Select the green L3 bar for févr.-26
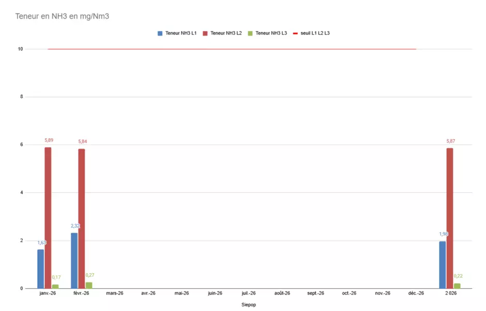The height and width of the screenshot is (311, 486). 89,285
